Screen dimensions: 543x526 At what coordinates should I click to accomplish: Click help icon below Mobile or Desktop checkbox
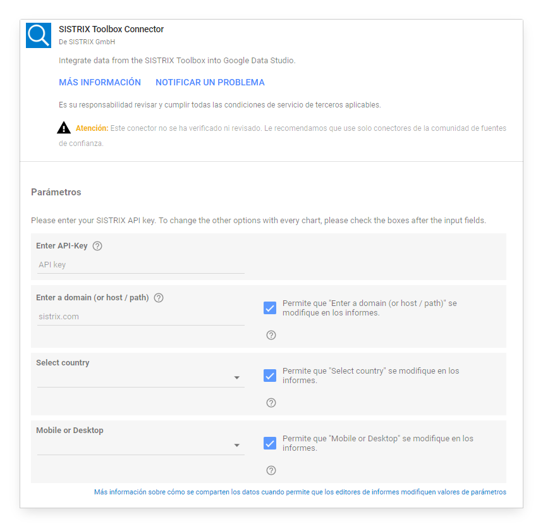(271, 470)
